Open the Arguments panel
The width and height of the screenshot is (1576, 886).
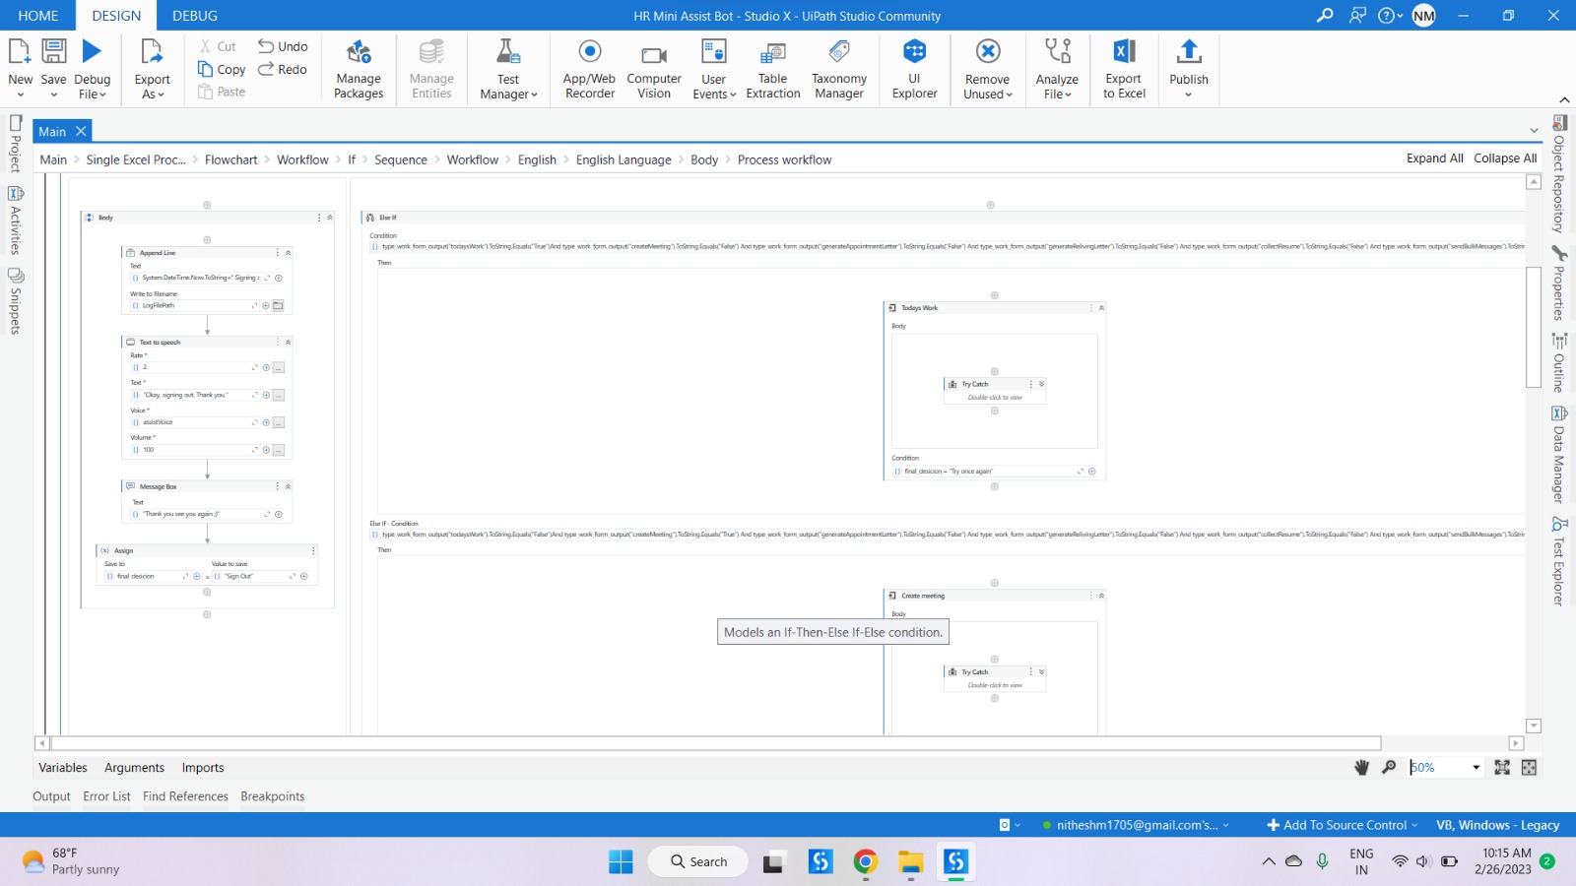click(x=134, y=768)
